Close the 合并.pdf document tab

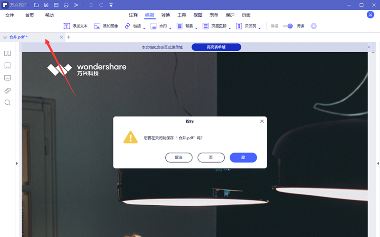(62, 37)
